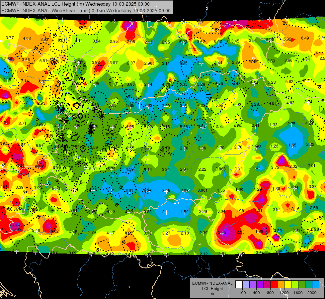Click the map value 5.88

pyautogui.click(x=184, y=127)
